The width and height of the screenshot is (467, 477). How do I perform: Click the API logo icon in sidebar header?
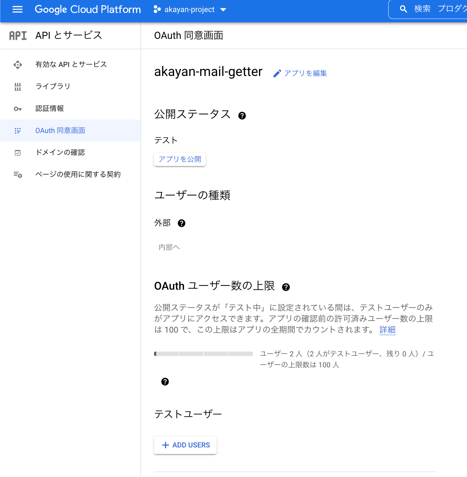(x=18, y=35)
